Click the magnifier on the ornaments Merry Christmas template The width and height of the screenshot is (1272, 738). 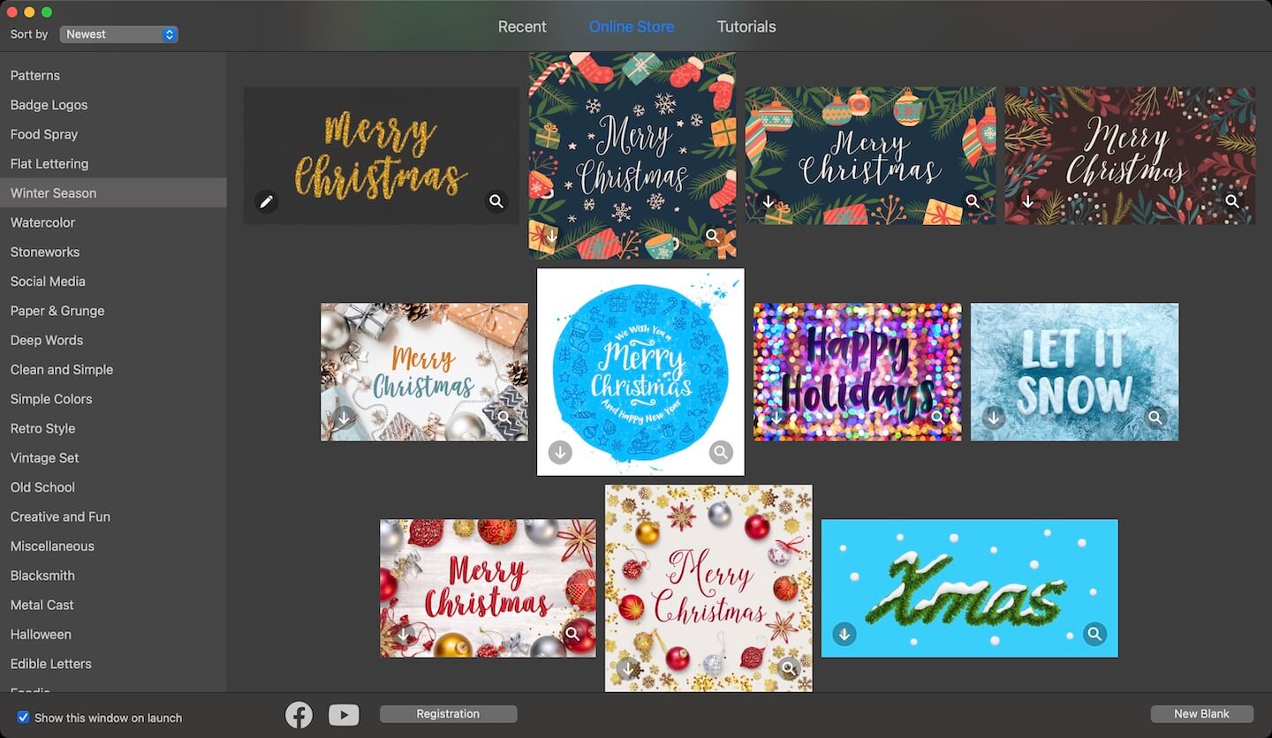click(x=973, y=201)
